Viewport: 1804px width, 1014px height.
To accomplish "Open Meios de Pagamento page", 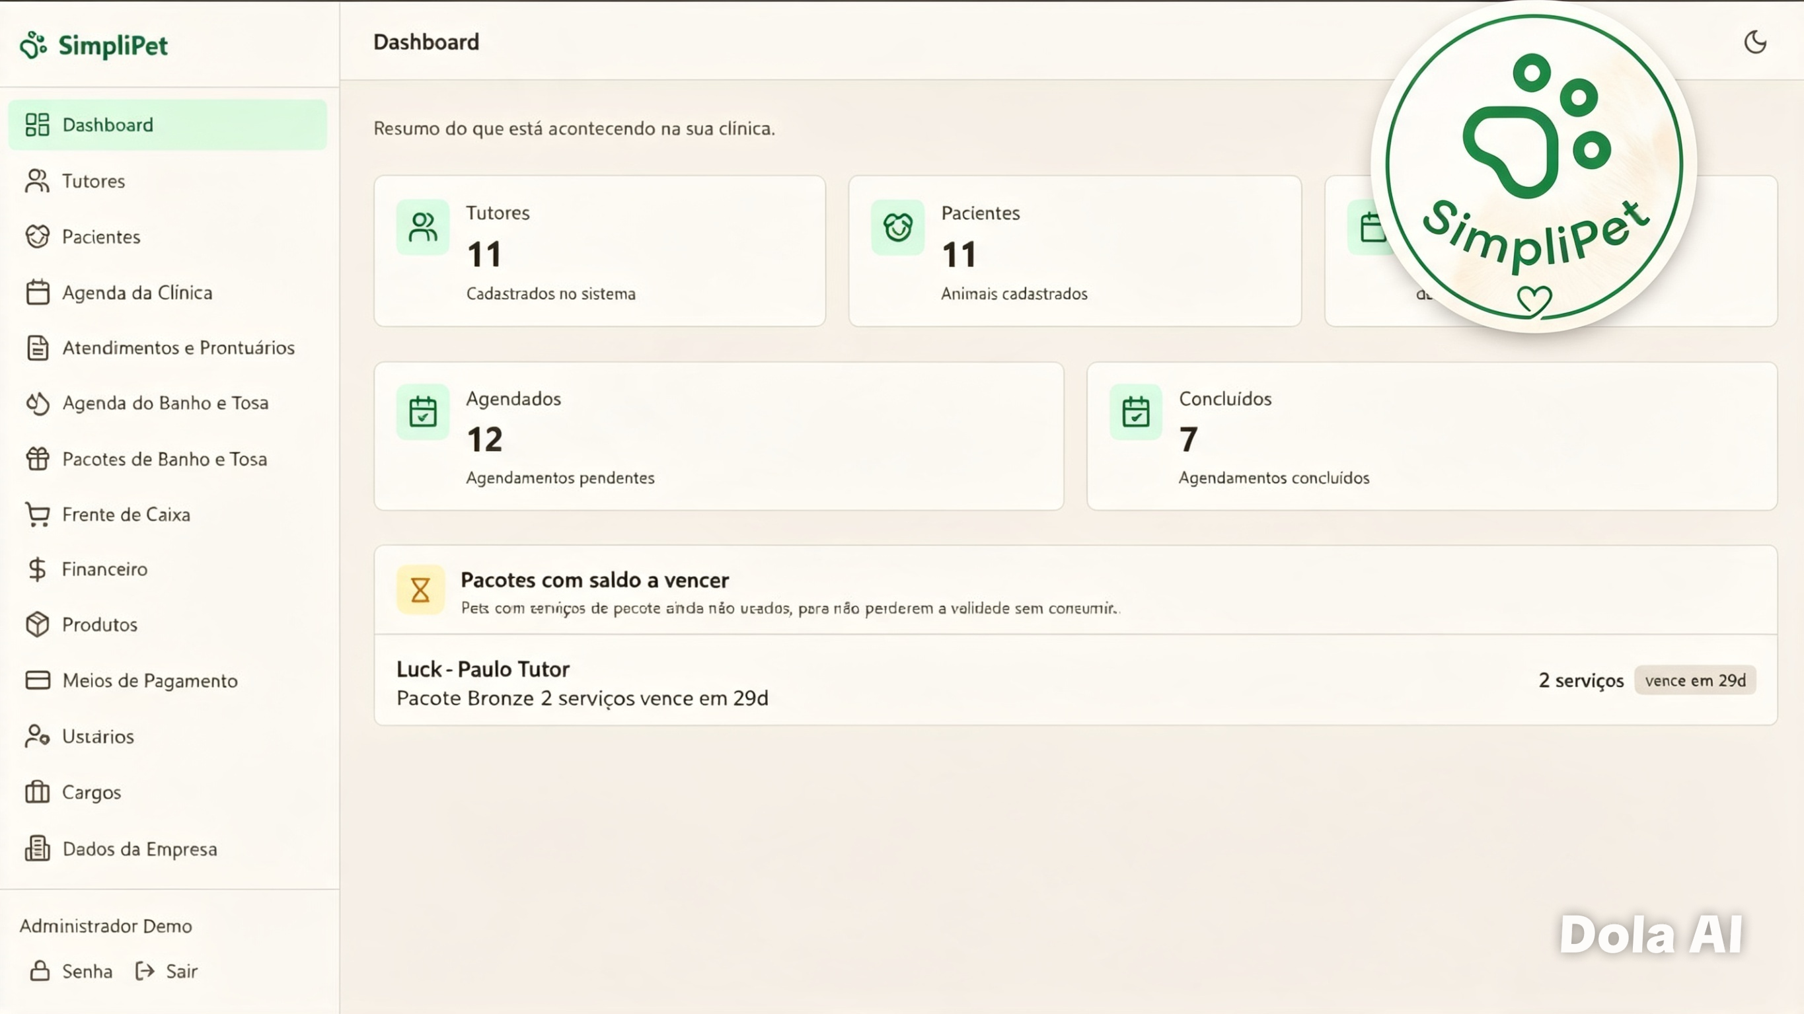I will click(167, 680).
